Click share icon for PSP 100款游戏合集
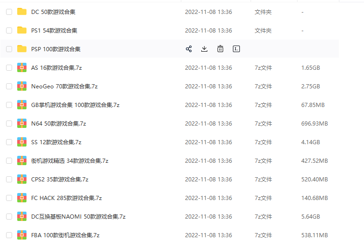Screen dimensions: 364x247 click(x=189, y=49)
